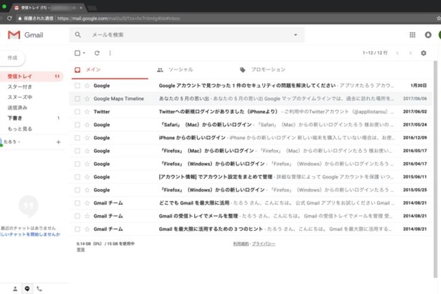Click the 作成 compose button
Viewport: 441px width, 294px height.
13,58
